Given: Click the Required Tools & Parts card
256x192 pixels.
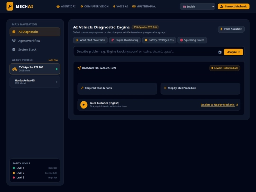Looking at the screenshot, I should [x=118, y=89].
